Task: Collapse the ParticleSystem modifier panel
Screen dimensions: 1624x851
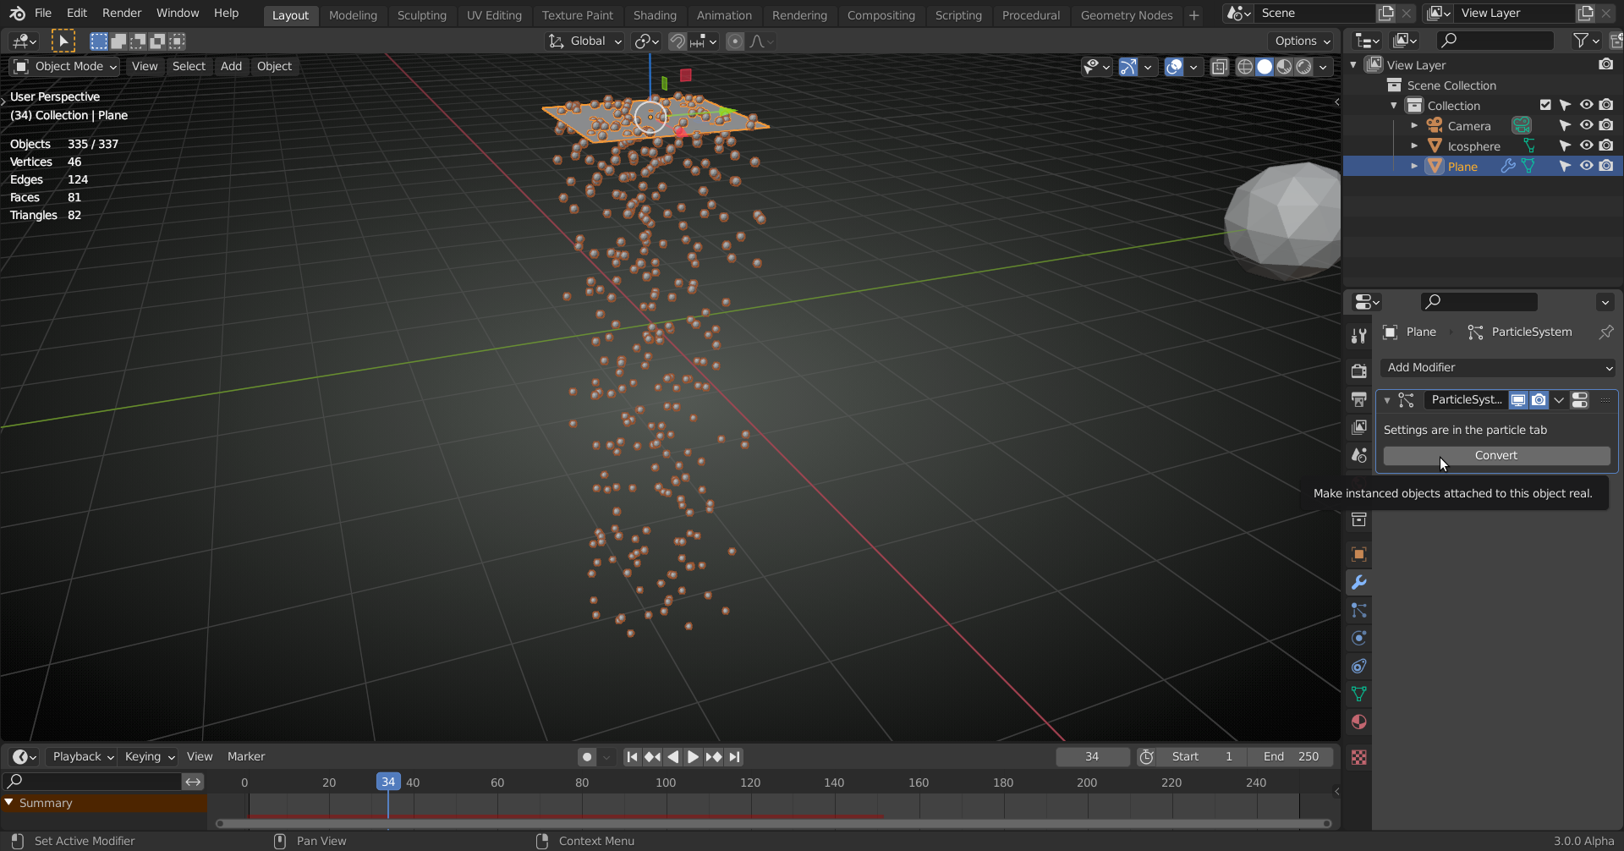Action: coord(1387,399)
